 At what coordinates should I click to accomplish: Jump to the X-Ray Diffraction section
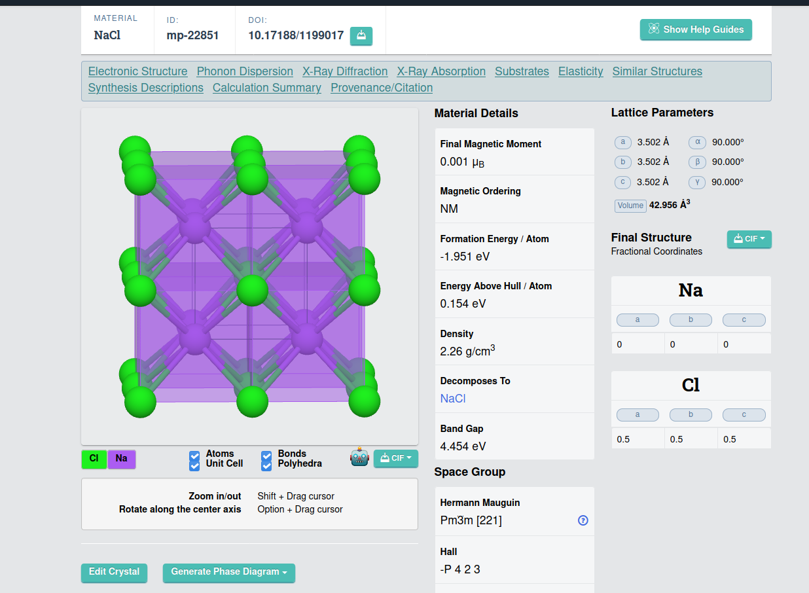tap(345, 71)
